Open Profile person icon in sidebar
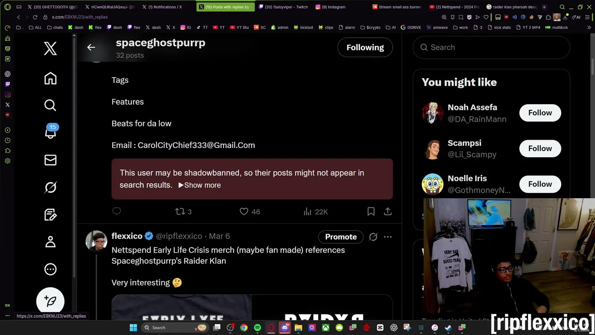The height and width of the screenshot is (335, 595). point(50,242)
